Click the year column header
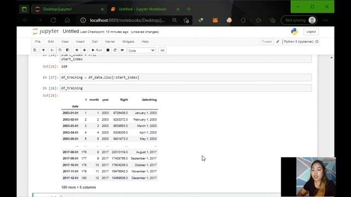The height and width of the screenshot is (197, 351). point(105,100)
